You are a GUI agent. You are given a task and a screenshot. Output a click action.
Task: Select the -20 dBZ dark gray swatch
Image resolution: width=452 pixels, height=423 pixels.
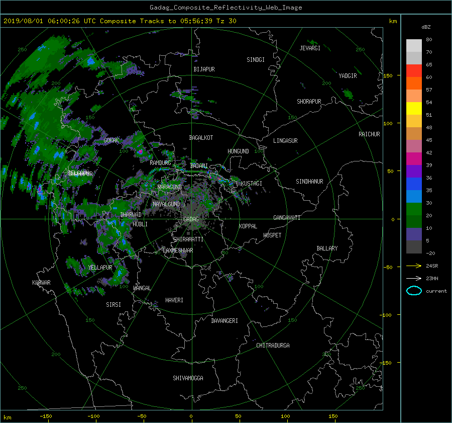(x=414, y=247)
